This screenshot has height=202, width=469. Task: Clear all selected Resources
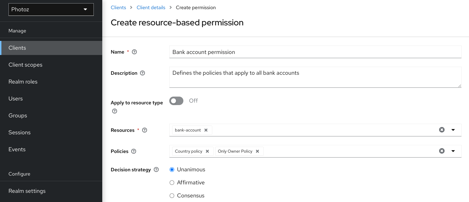[x=441, y=130]
